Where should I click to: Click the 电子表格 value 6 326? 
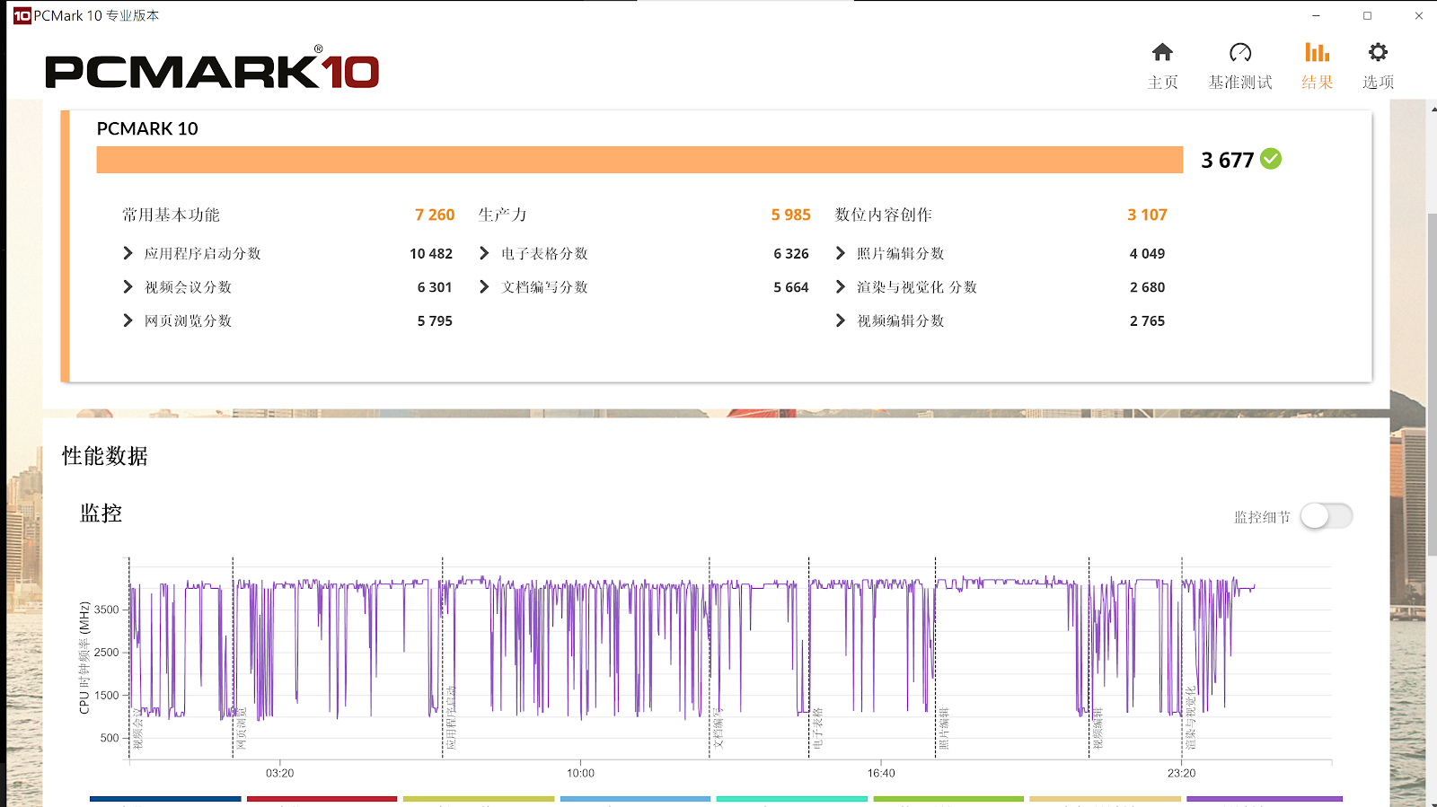791,254
